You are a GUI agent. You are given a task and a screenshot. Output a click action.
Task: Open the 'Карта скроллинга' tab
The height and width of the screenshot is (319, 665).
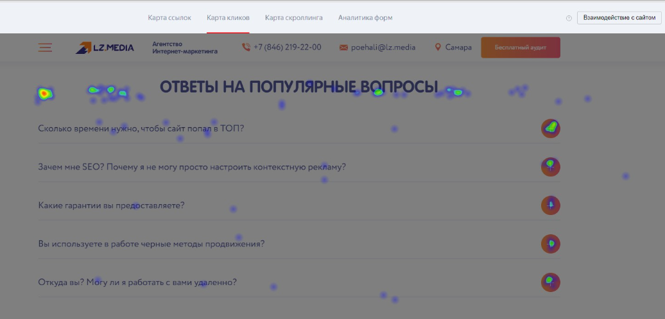293,18
